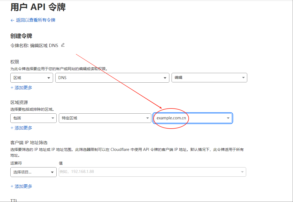Click the caret arrow in the example.com.cn field
Image resolution: width=293 pixels, height=202 pixels.
coord(228,118)
